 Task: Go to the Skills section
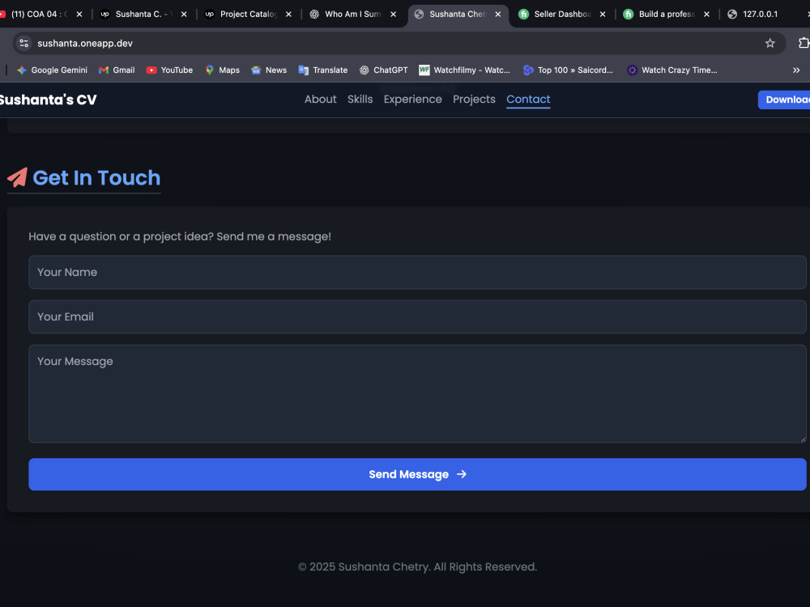tap(360, 99)
